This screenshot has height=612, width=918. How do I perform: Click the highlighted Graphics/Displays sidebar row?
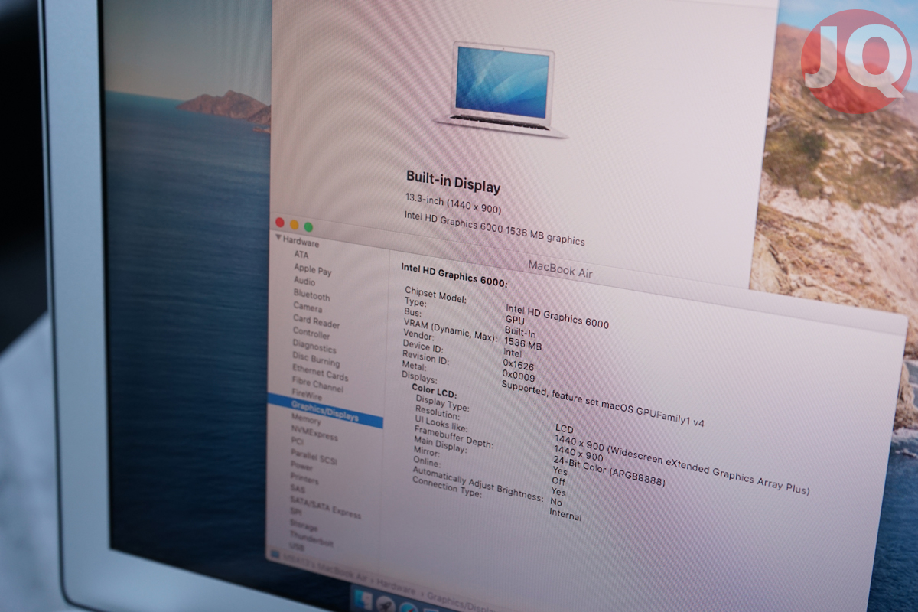pos(325,409)
